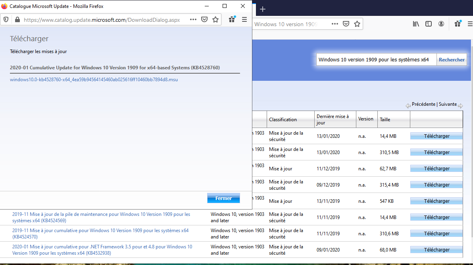This screenshot has width=473, height=265.
Task: Click Télécharger for the 310,5 MB row
Action: pos(436,153)
